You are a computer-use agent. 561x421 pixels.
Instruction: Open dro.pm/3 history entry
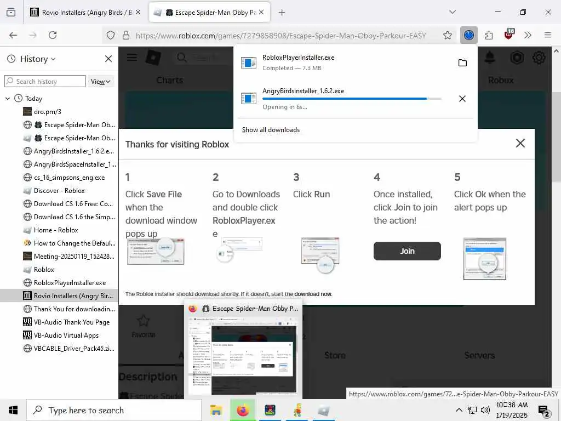[48, 112]
